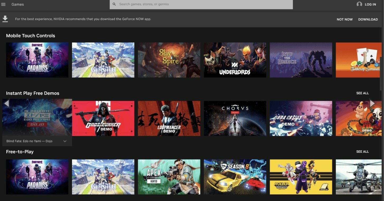Click SEE ALL for Free-to-Play
Viewport: 384px width, 201px height.
pos(362,151)
